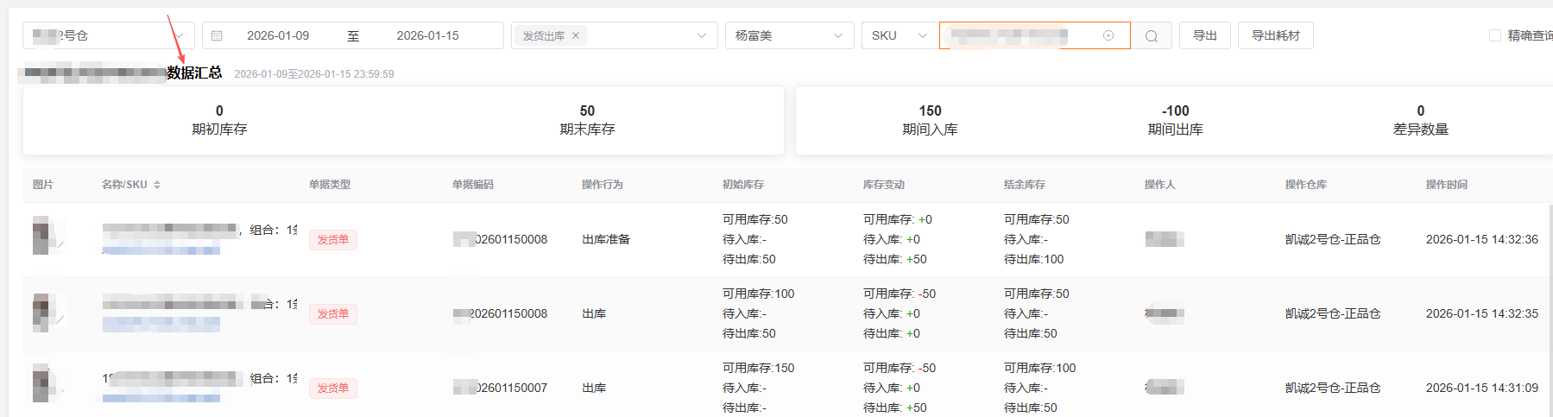Click the calendar icon in date range

[x=217, y=35]
